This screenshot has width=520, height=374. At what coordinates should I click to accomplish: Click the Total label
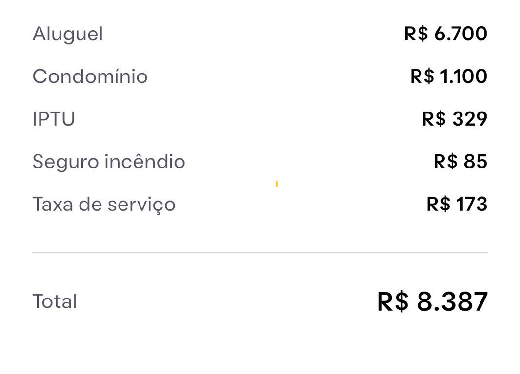(55, 301)
